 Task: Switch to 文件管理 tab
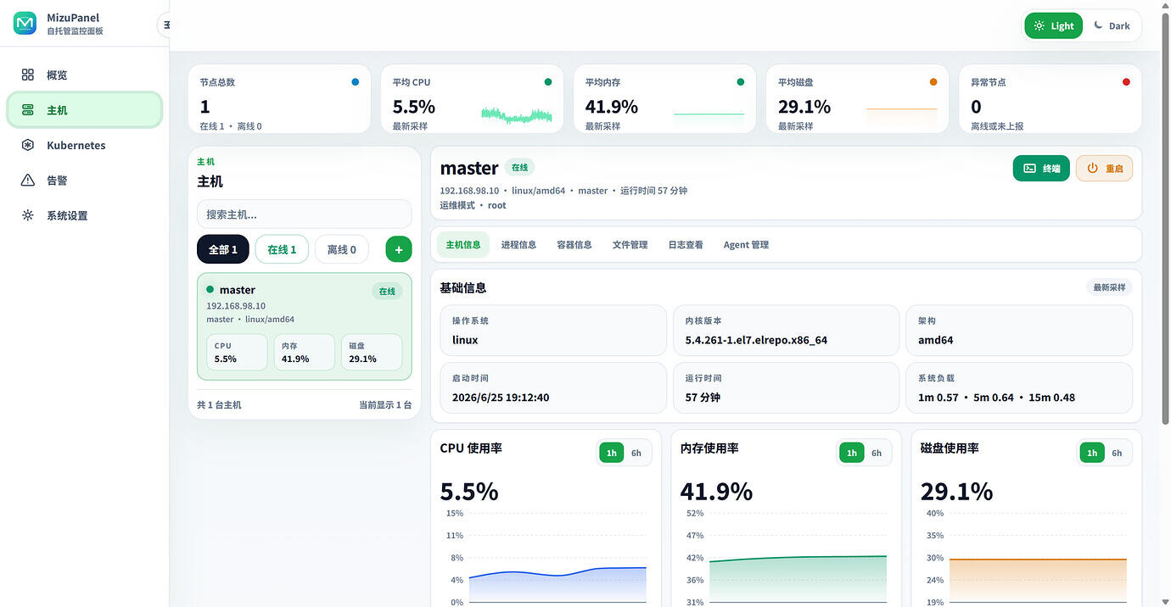(x=630, y=244)
